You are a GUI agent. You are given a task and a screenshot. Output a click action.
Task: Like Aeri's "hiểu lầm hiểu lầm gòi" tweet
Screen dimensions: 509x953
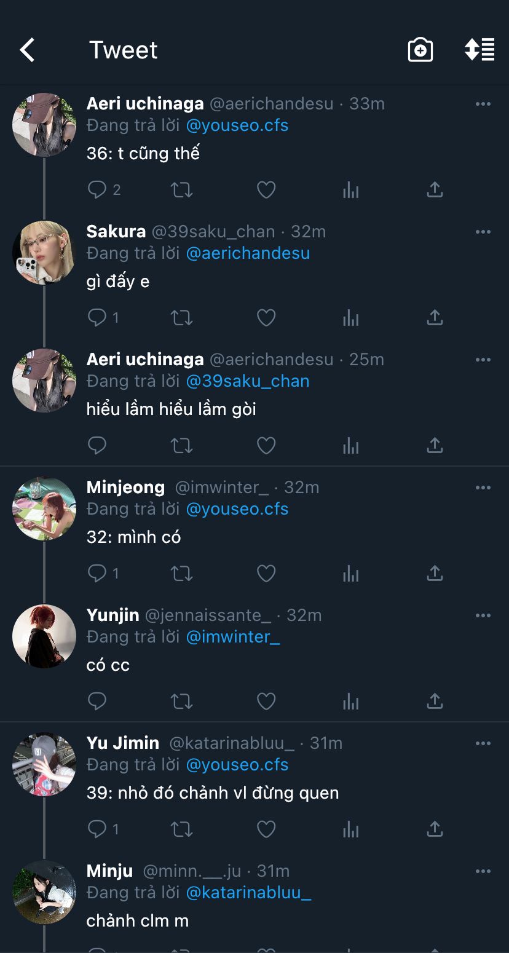266,445
